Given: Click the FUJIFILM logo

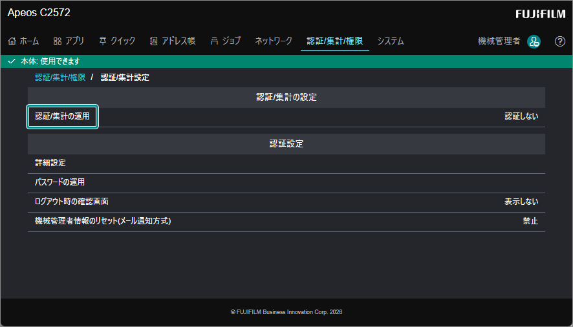Looking at the screenshot, I should tap(541, 14).
